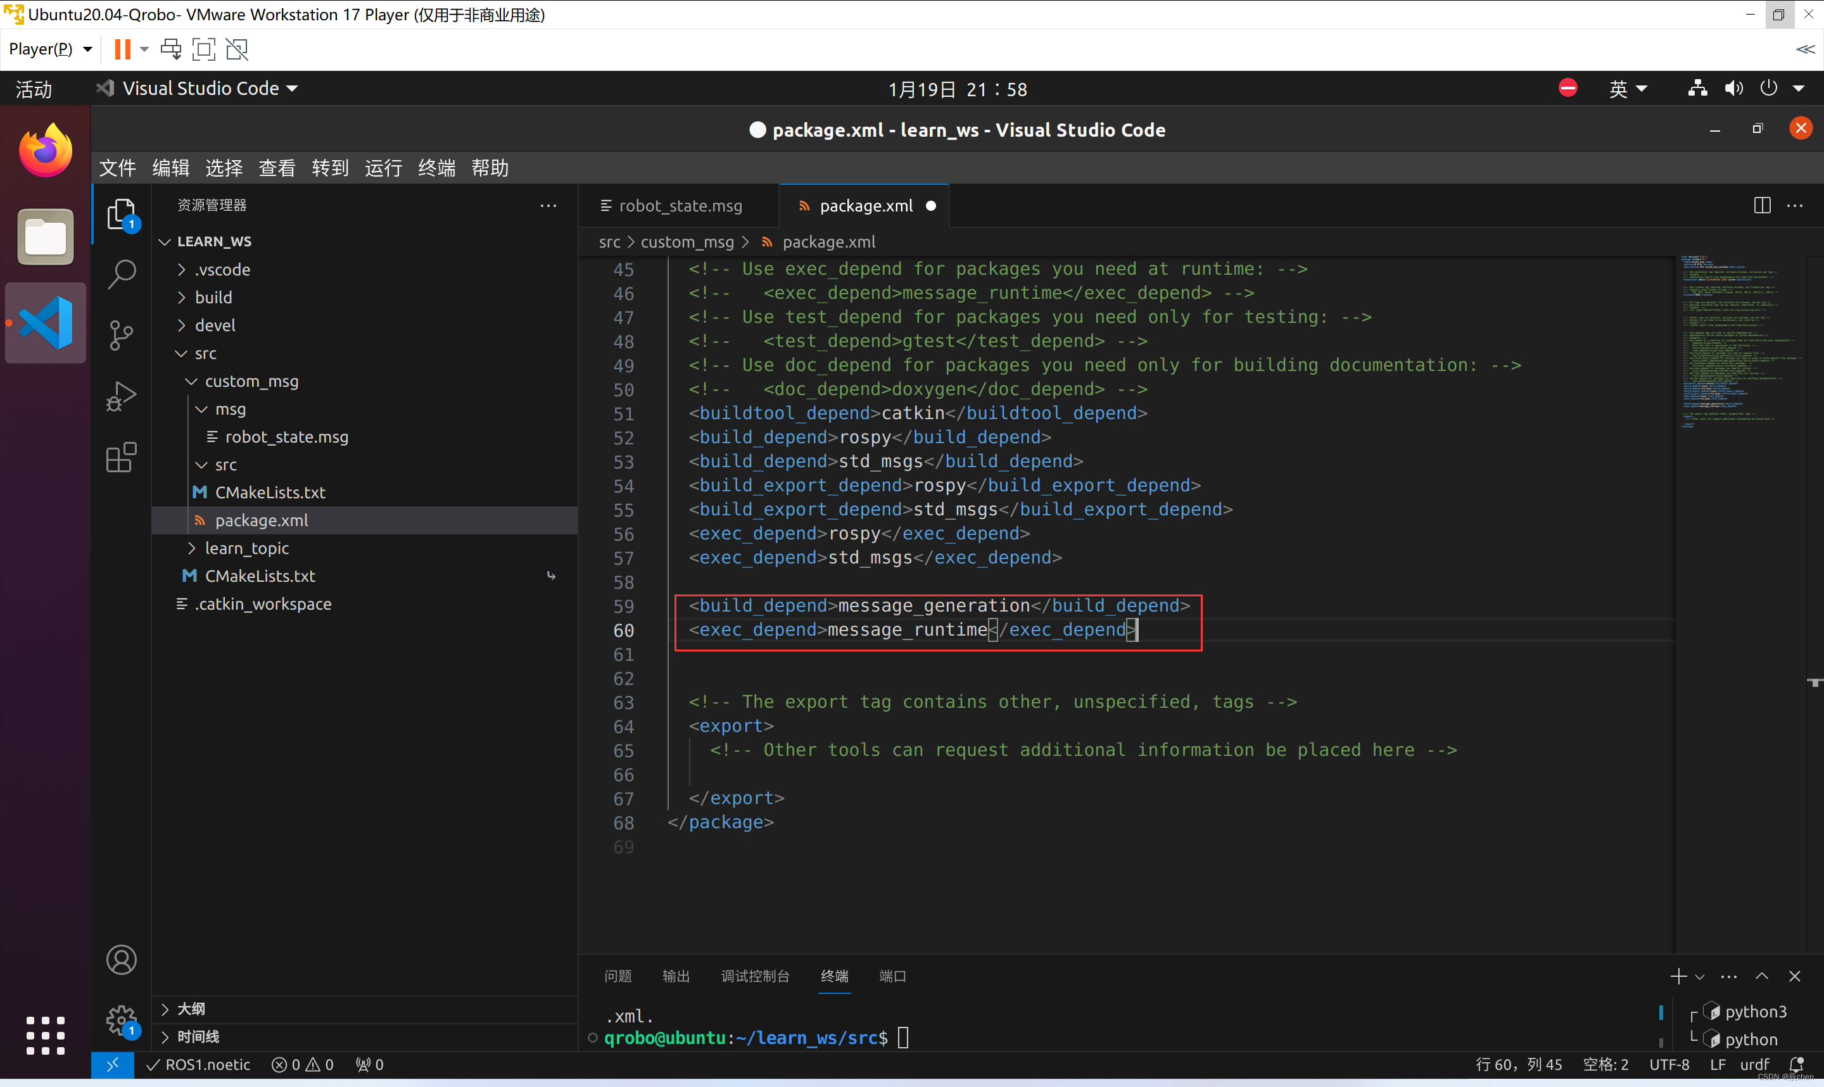Switch to the 输出 output panel tab

coord(675,976)
